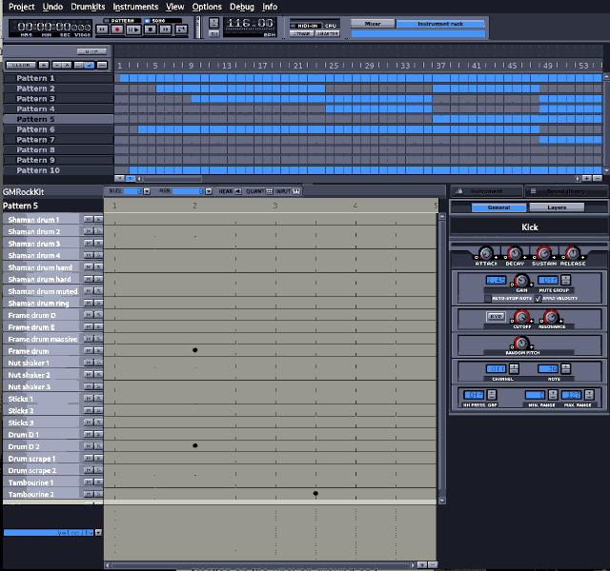Viewport: 610px width, 571px height.
Task: Click the INPUT piano mode icon
Action: [x=296, y=191]
